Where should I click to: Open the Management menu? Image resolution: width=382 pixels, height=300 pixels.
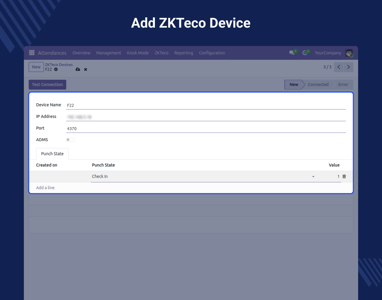(109, 53)
